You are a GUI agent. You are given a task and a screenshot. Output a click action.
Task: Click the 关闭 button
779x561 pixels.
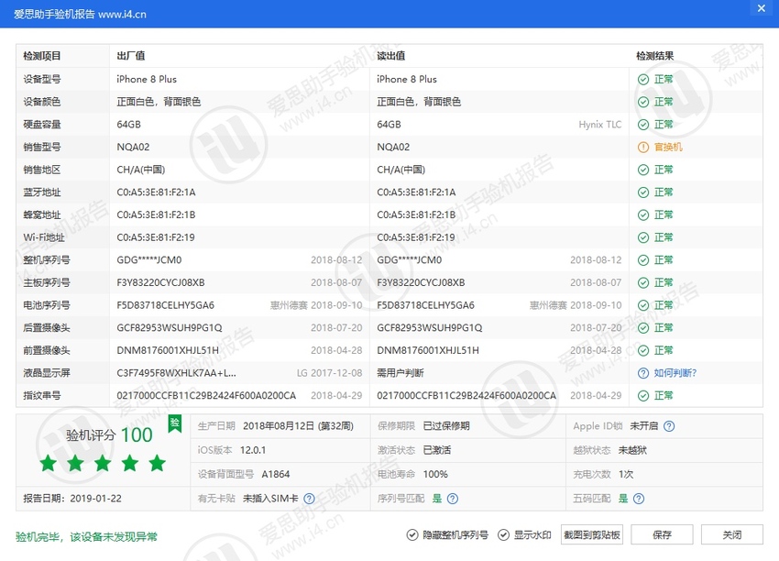click(x=732, y=534)
